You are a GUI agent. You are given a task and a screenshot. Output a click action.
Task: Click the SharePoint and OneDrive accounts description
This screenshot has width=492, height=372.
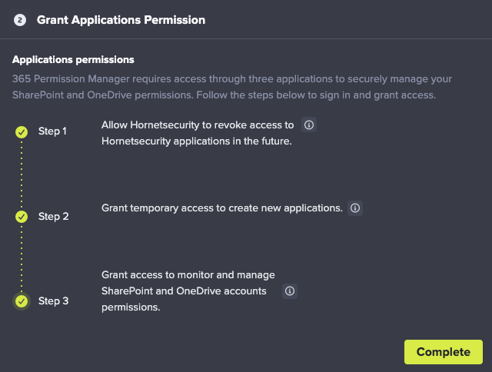(188, 291)
